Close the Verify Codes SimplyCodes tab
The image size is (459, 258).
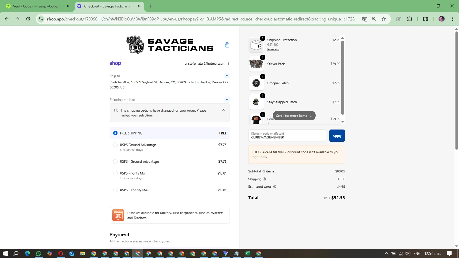tap(68, 6)
